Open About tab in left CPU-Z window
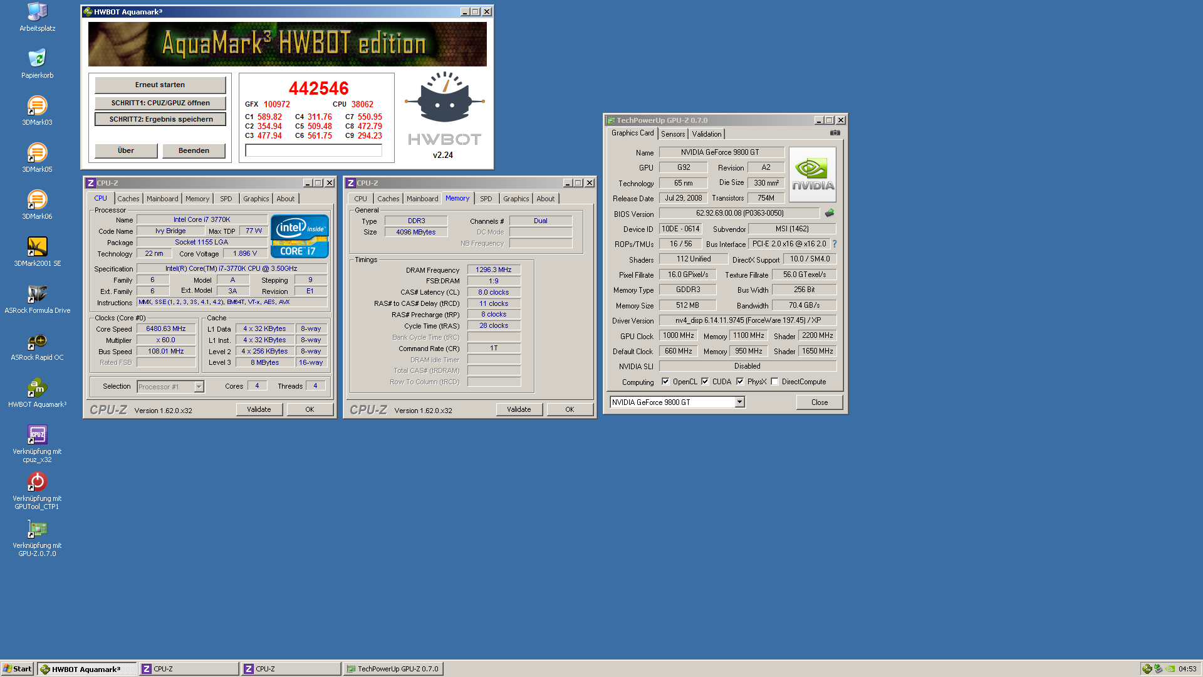 (286, 199)
